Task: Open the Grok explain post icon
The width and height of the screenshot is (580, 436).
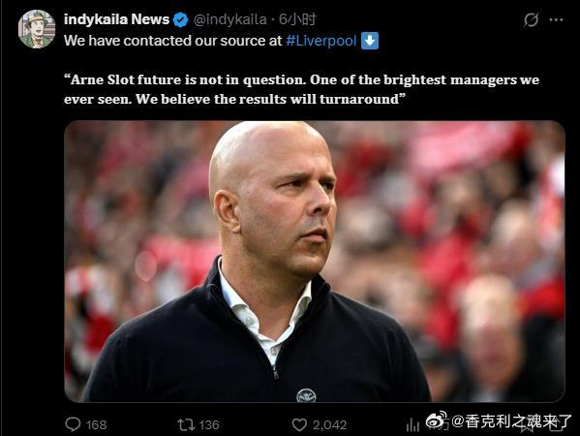Action: coord(531,19)
